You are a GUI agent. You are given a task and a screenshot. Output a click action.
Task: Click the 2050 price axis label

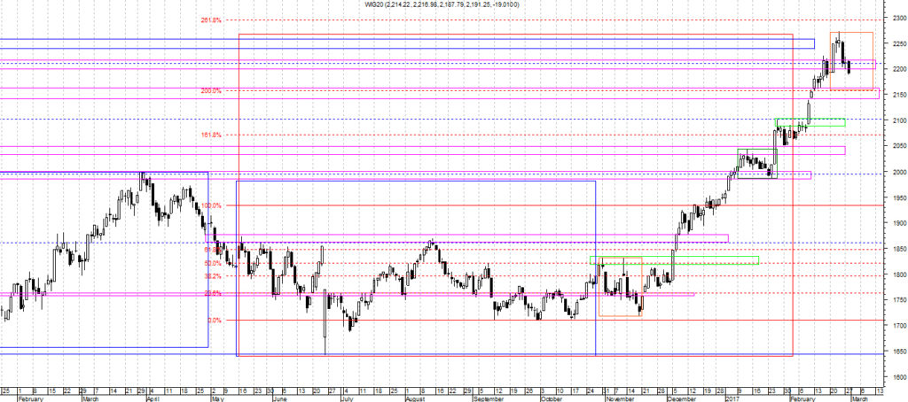[x=900, y=146]
